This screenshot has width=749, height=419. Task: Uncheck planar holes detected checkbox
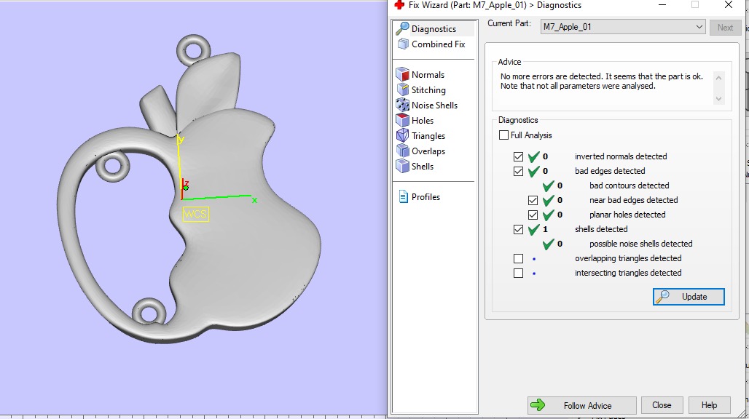(x=533, y=215)
